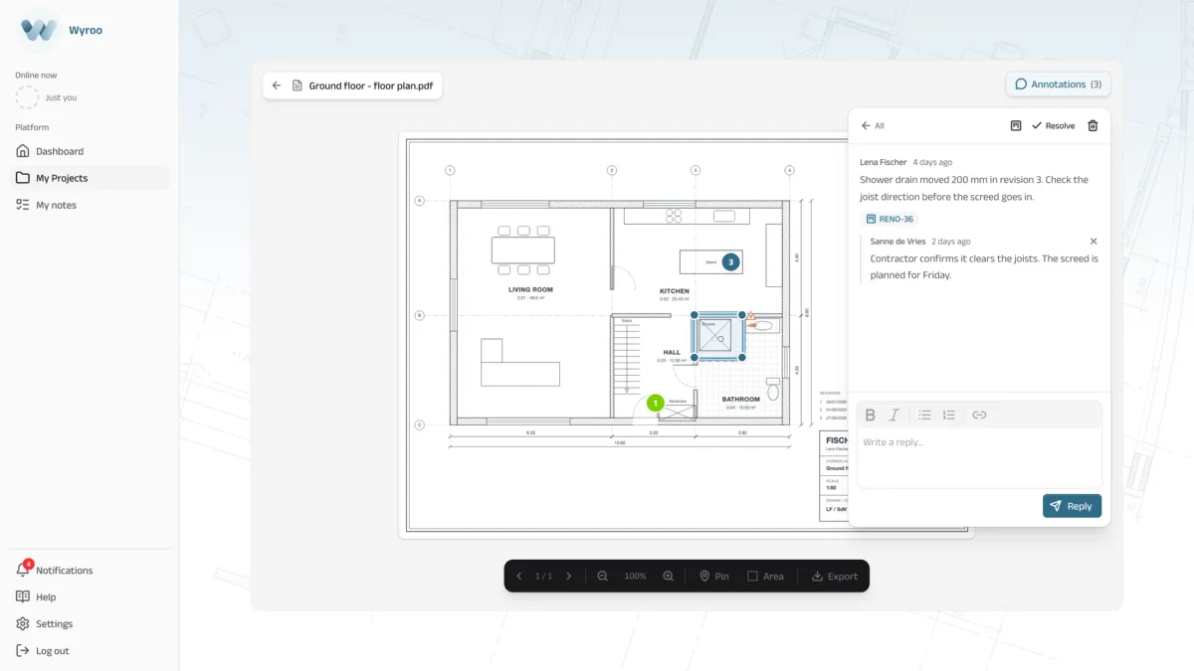Open the RENO-36 linked ticket
The height and width of the screenshot is (671, 1194).
pos(890,219)
